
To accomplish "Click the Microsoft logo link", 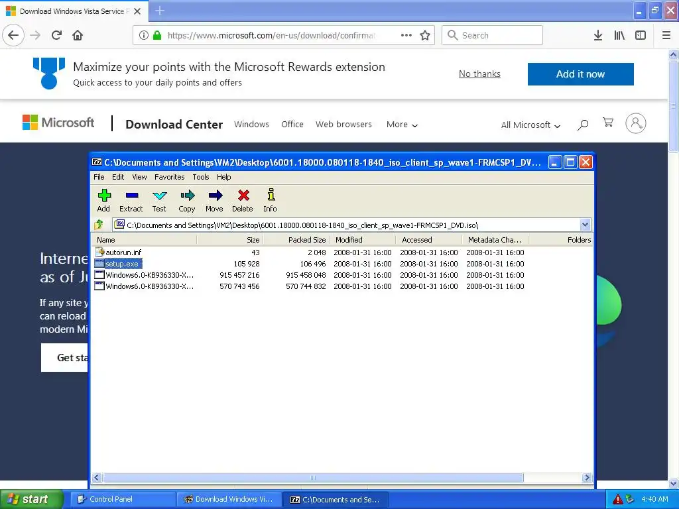I will (x=58, y=123).
